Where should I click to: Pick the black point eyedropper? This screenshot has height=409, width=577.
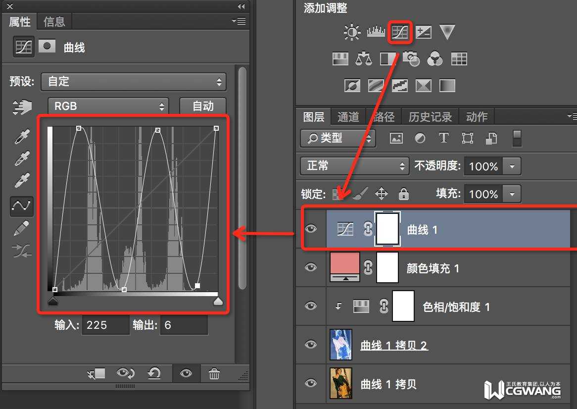coord(22,137)
